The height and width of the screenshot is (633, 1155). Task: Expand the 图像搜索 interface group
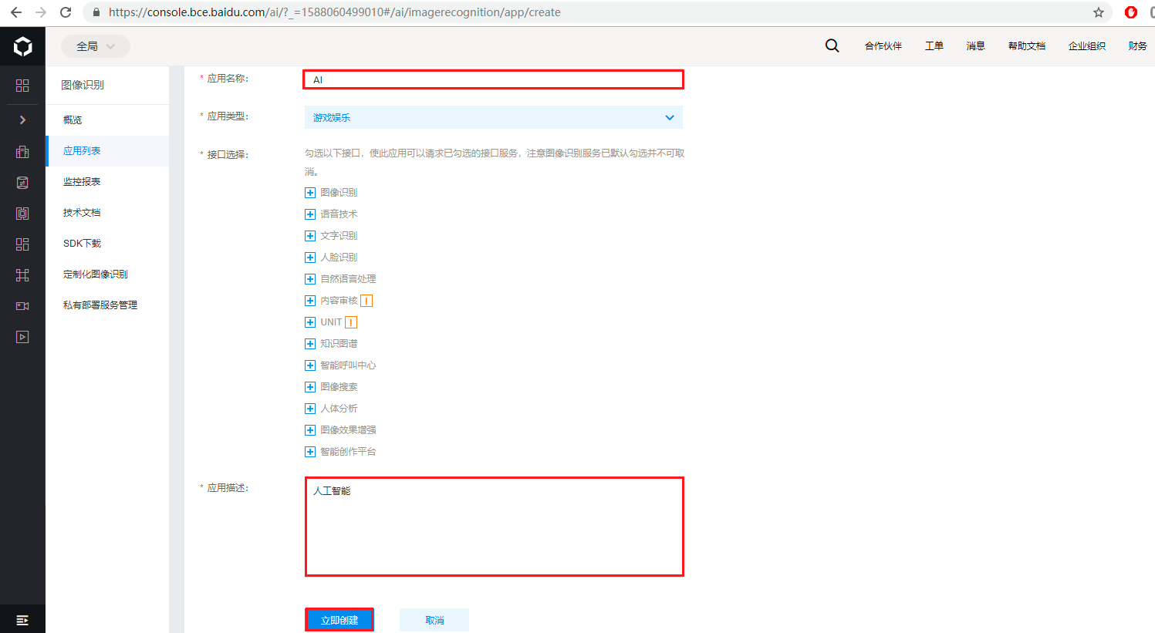coord(310,387)
